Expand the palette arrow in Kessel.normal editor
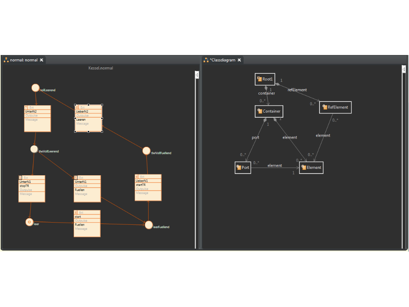Screen dimensions: 409x307 pos(197,75)
